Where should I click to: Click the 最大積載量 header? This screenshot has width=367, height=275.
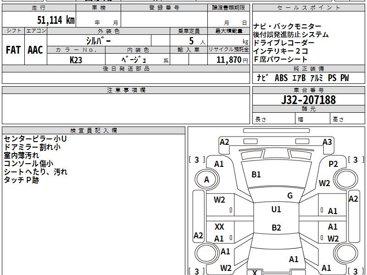point(228,31)
